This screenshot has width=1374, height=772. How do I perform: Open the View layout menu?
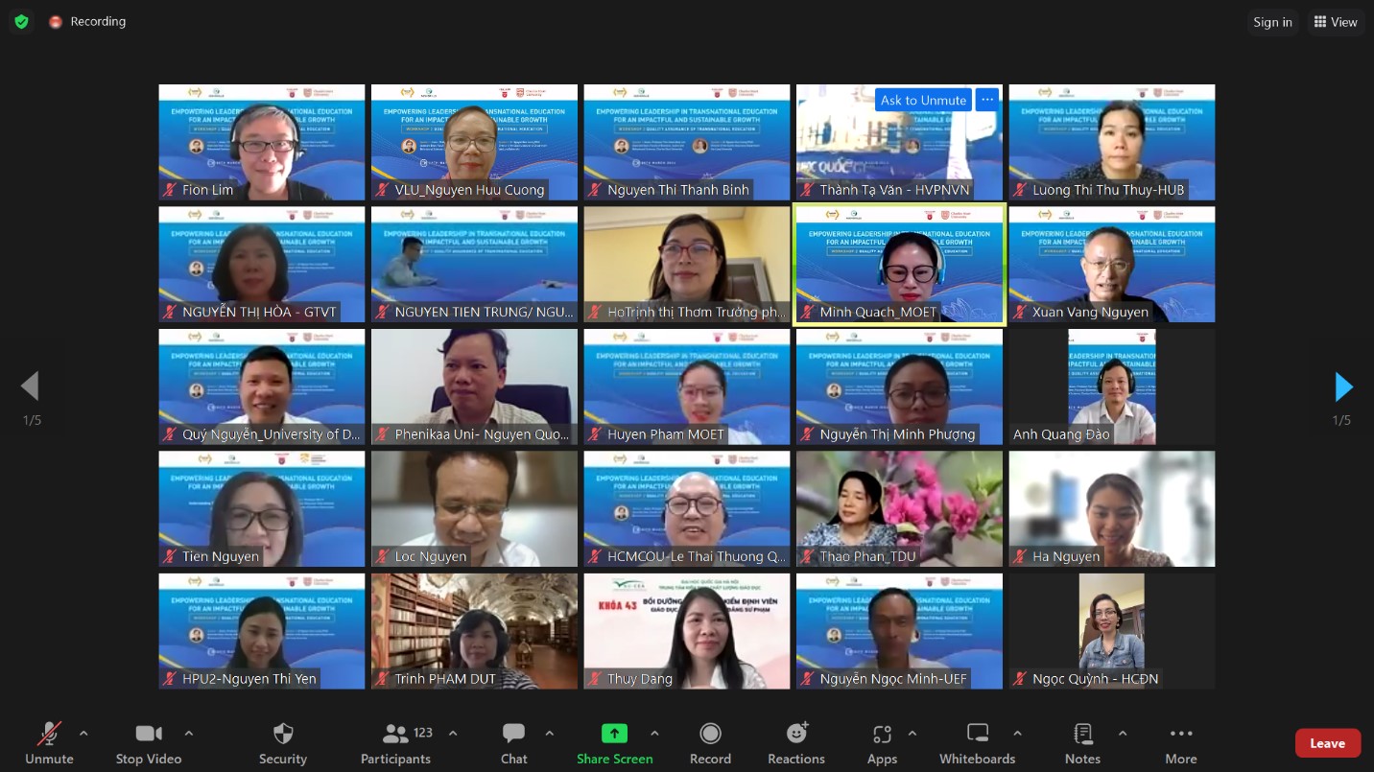pos(1336,22)
